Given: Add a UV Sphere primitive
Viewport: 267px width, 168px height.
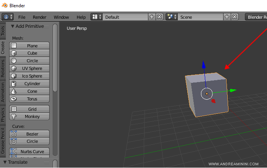Looking at the screenshot, I should (x=29, y=68).
